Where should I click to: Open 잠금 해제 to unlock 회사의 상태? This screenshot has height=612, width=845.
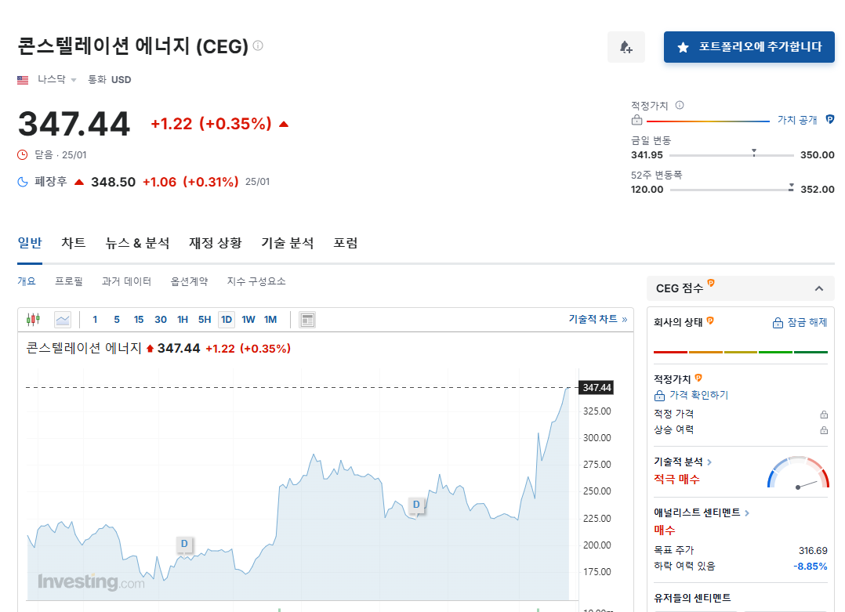point(801,321)
